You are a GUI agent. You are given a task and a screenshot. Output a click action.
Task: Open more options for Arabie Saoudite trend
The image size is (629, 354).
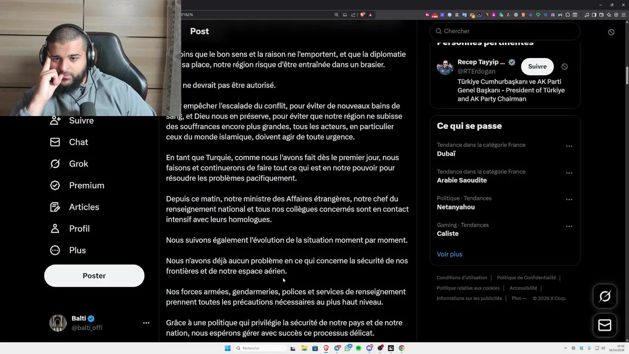coord(569,173)
